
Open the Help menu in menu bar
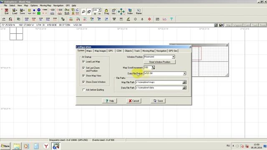point(74,5)
